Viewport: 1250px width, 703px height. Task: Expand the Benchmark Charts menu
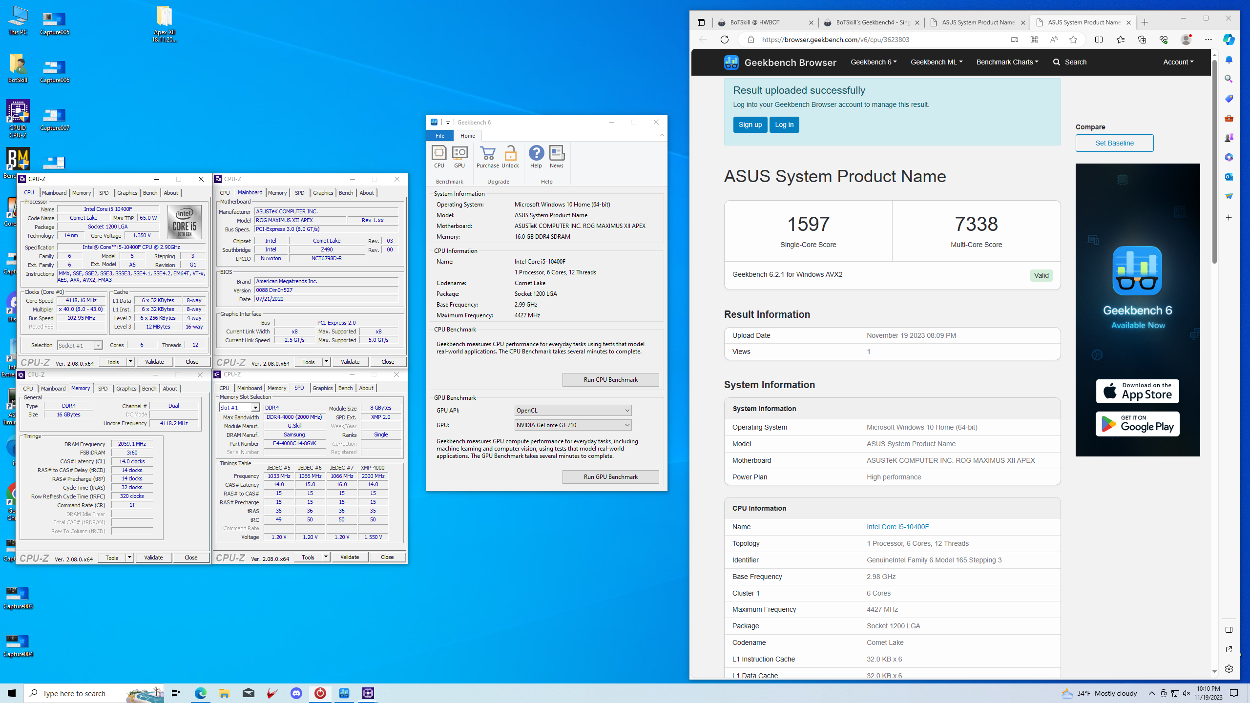click(x=1007, y=62)
